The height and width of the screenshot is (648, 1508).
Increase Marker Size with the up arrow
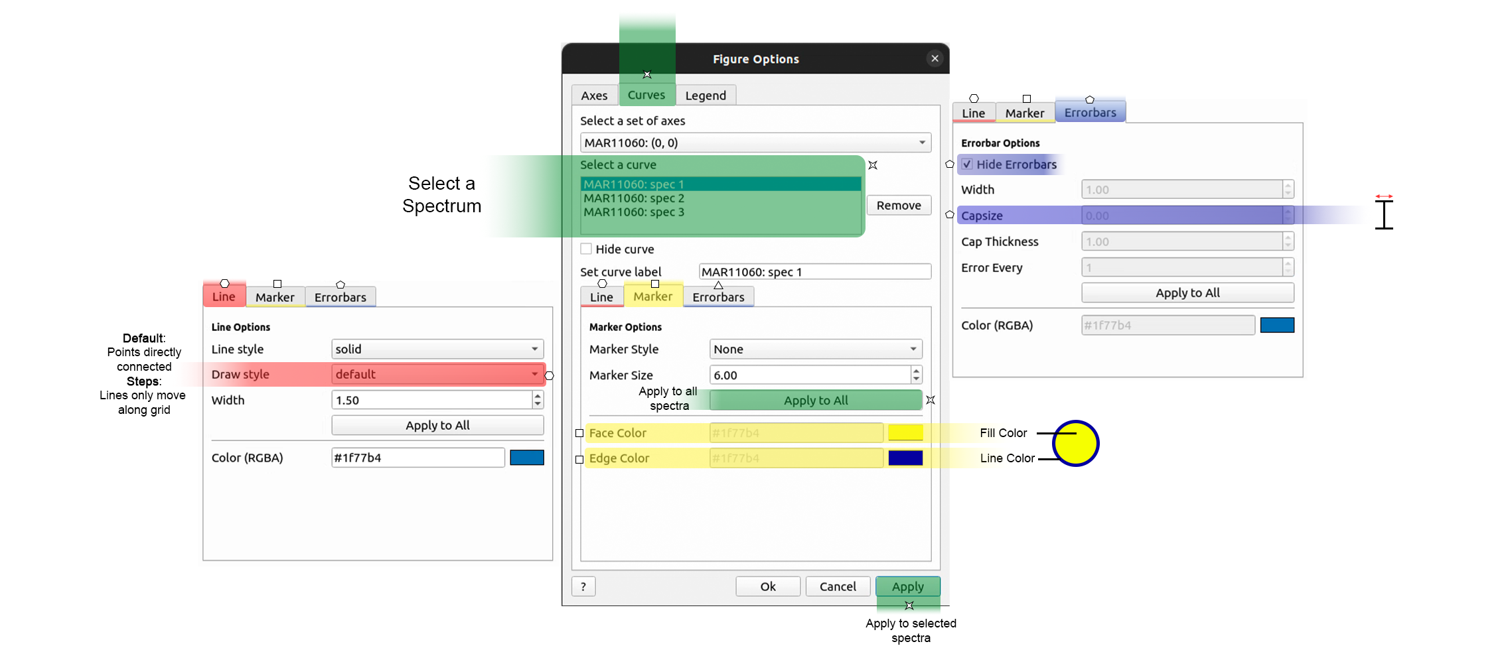tap(916, 371)
